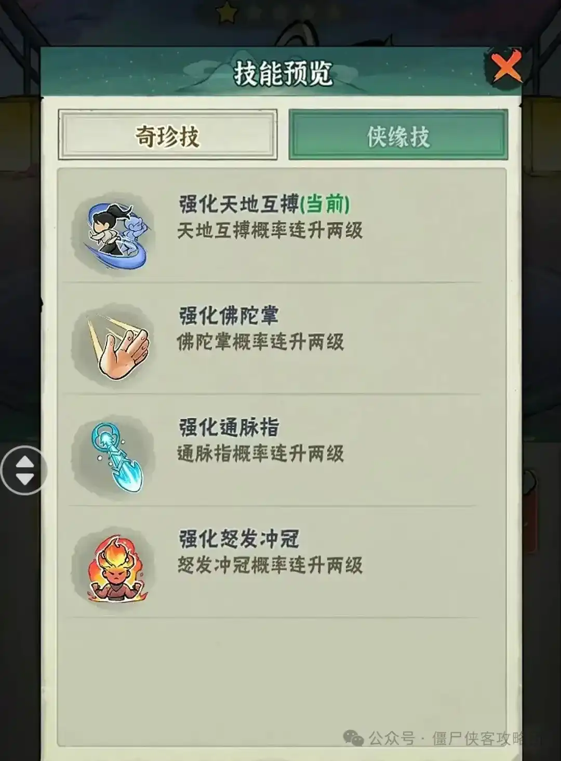Click the 强化天地互搏(当前) skill title
The height and width of the screenshot is (761, 561).
264,204
